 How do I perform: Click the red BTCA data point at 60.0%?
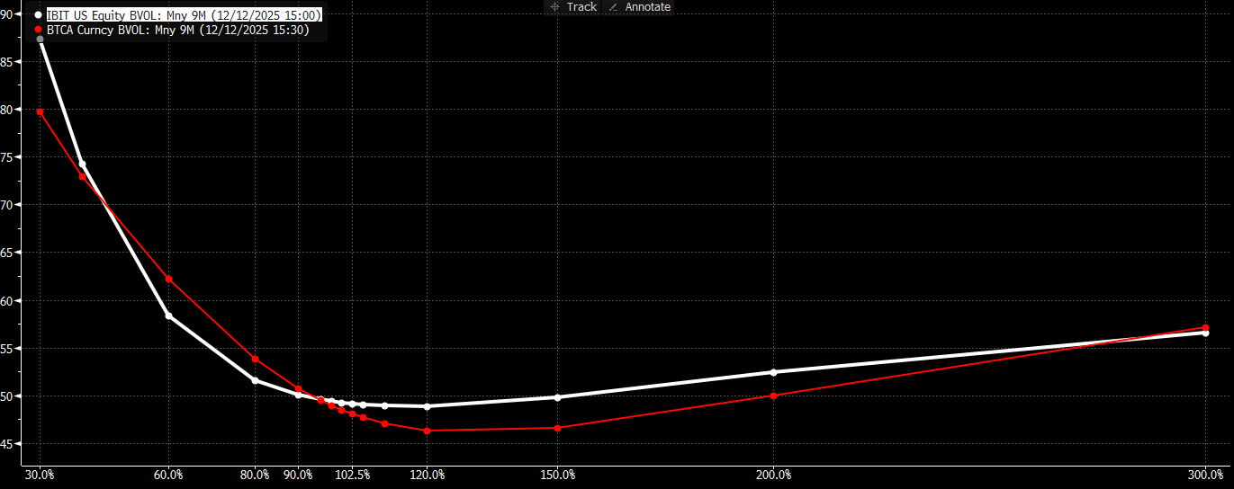168,280
